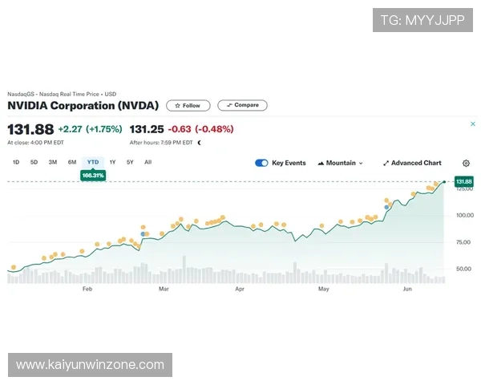Screen dimensions: 481x385
Task: Click the 131.88 current price label on axis
Action: point(463,182)
